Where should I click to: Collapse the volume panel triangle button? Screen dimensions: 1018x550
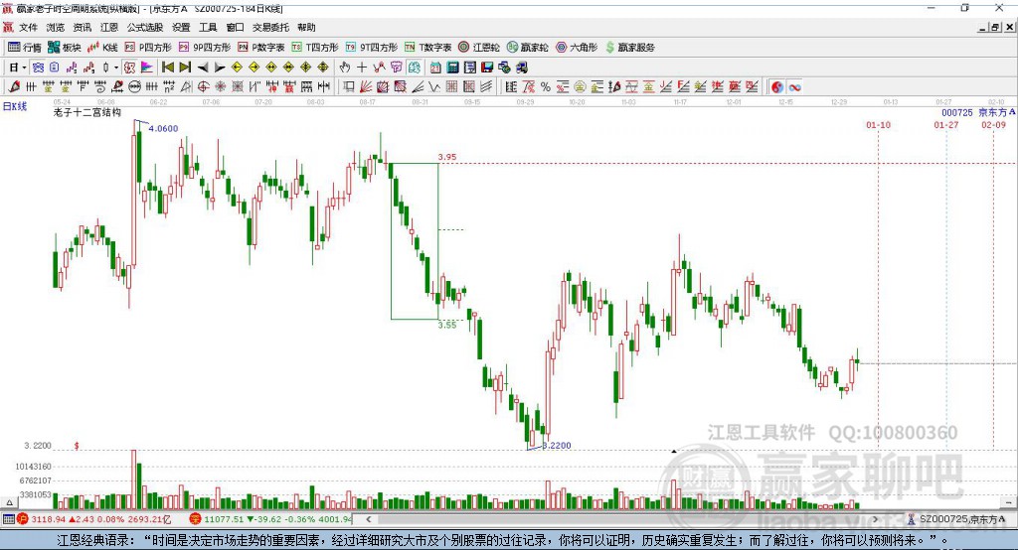[x=9, y=502]
